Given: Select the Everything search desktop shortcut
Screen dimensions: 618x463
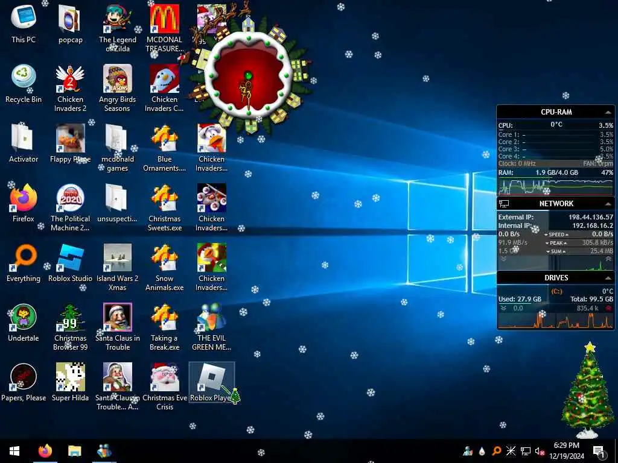Looking at the screenshot, I should tap(24, 263).
